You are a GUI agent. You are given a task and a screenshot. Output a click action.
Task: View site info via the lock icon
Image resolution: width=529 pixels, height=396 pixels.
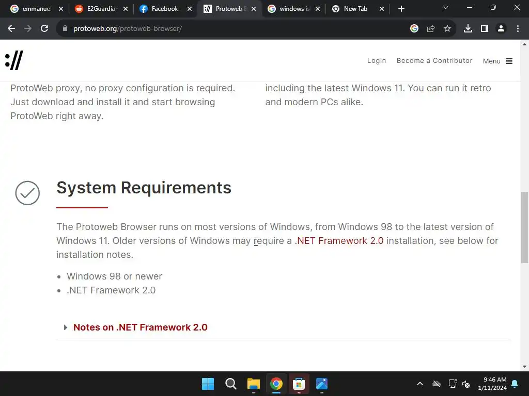click(65, 29)
